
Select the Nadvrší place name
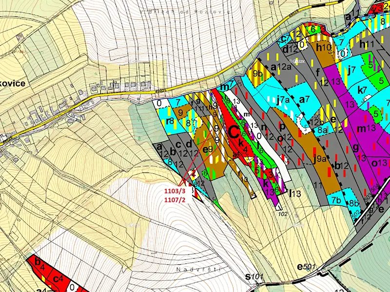(x=199, y=269)
